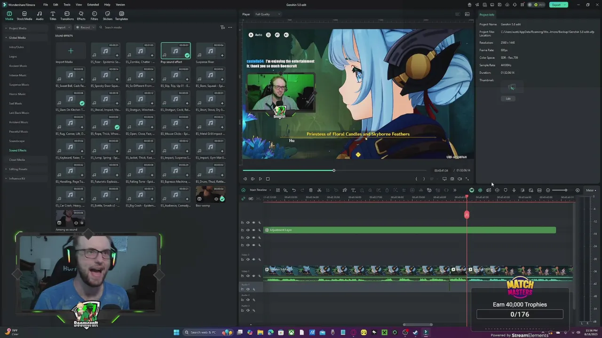Select the Pop sound effect thumbnail
Viewport: 602px width, 338px height.
point(175,51)
